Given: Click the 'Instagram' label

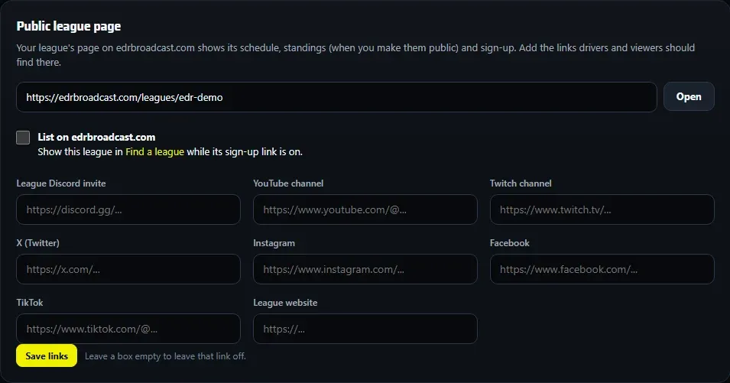Looking at the screenshot, I should pos(274,243).
